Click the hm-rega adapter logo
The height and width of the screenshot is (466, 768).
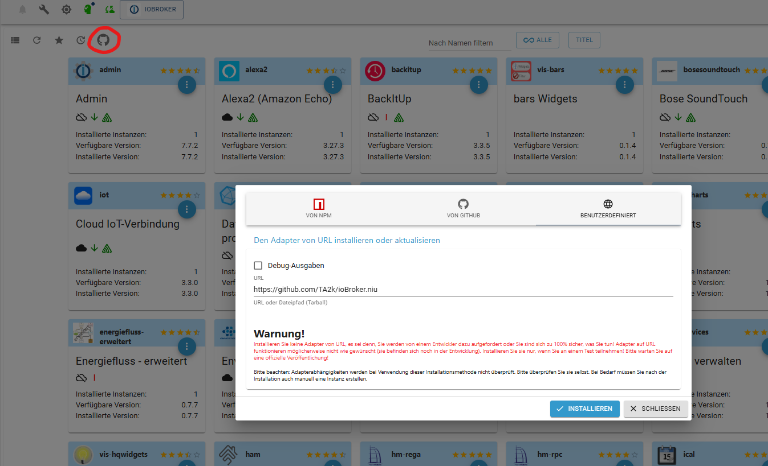pos(375,455)
